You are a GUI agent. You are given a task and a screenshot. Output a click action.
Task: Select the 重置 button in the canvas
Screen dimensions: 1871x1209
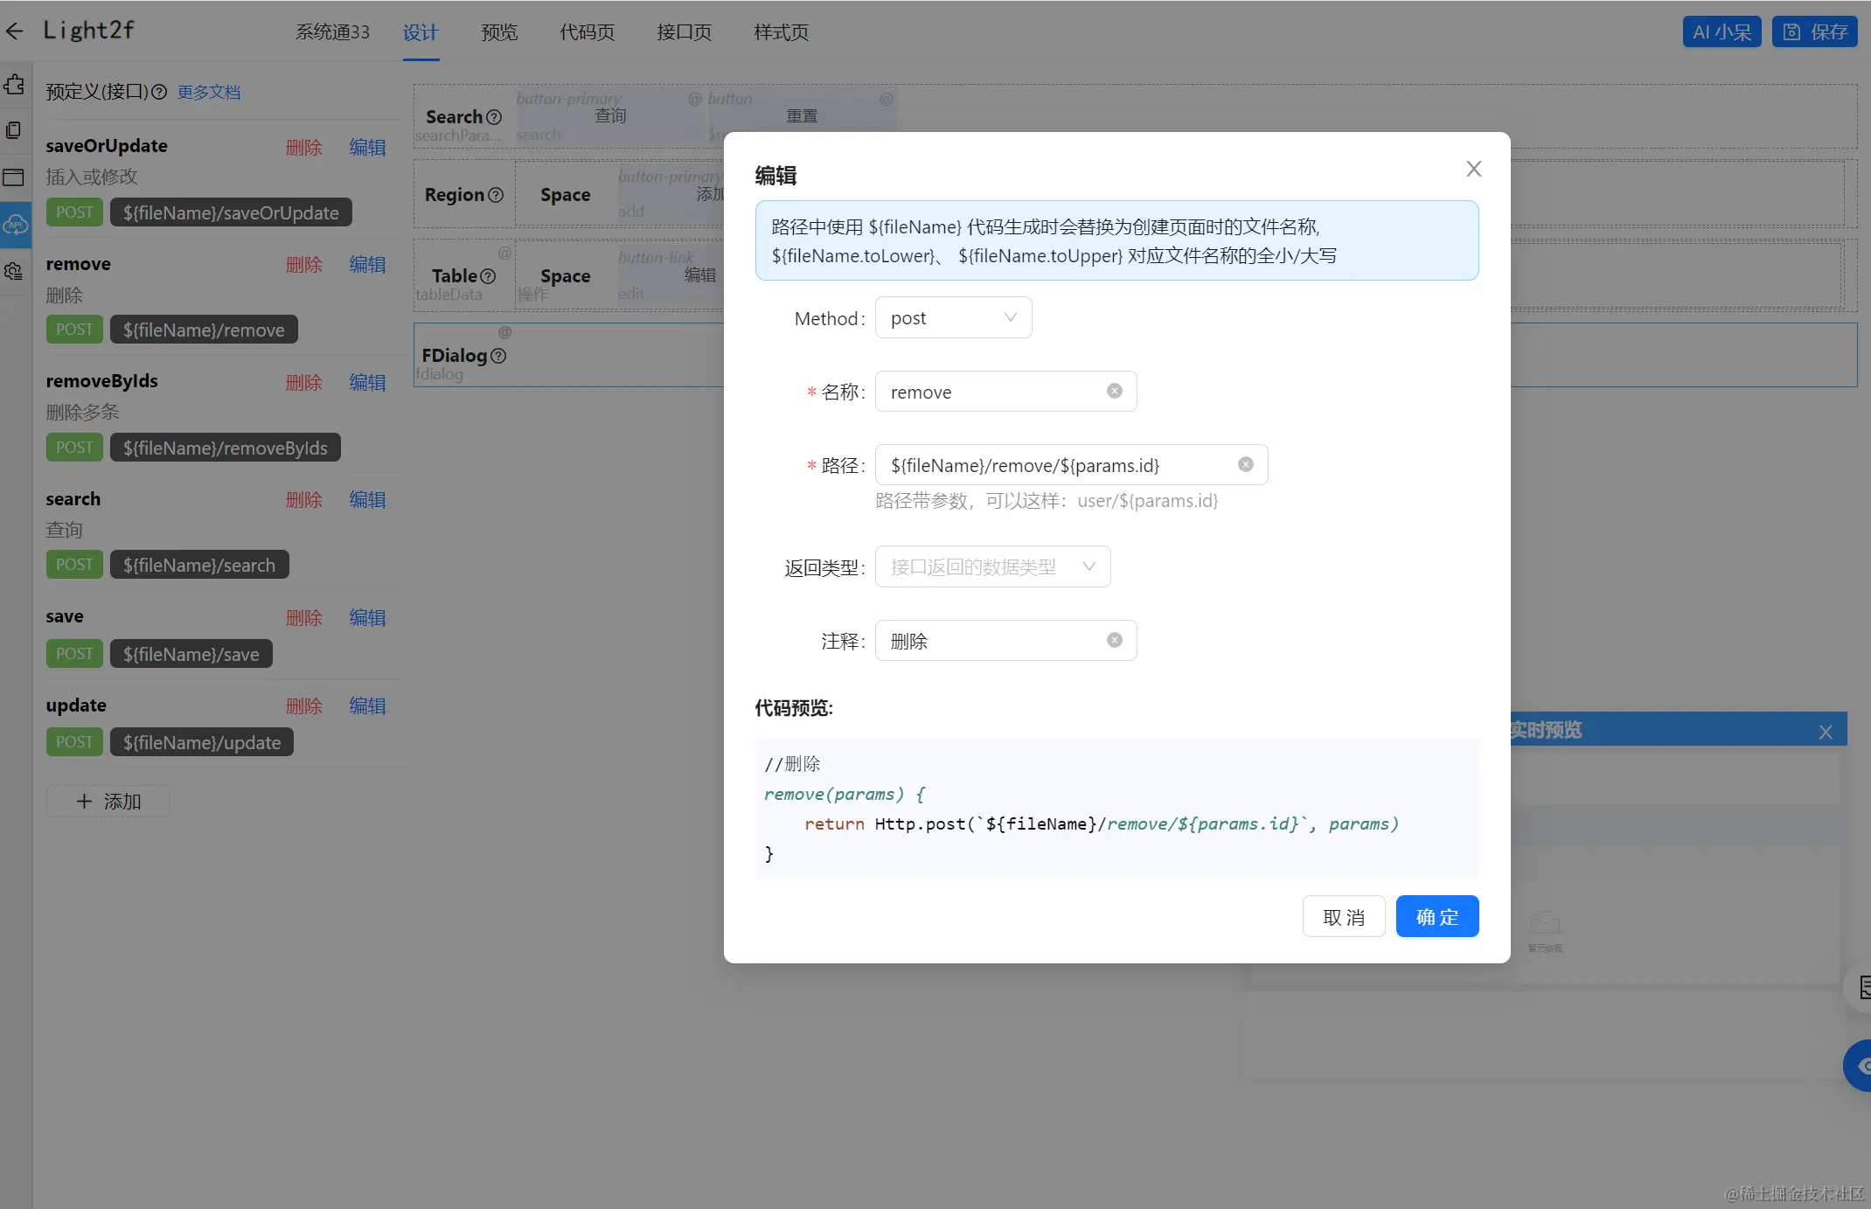[802, 115]
